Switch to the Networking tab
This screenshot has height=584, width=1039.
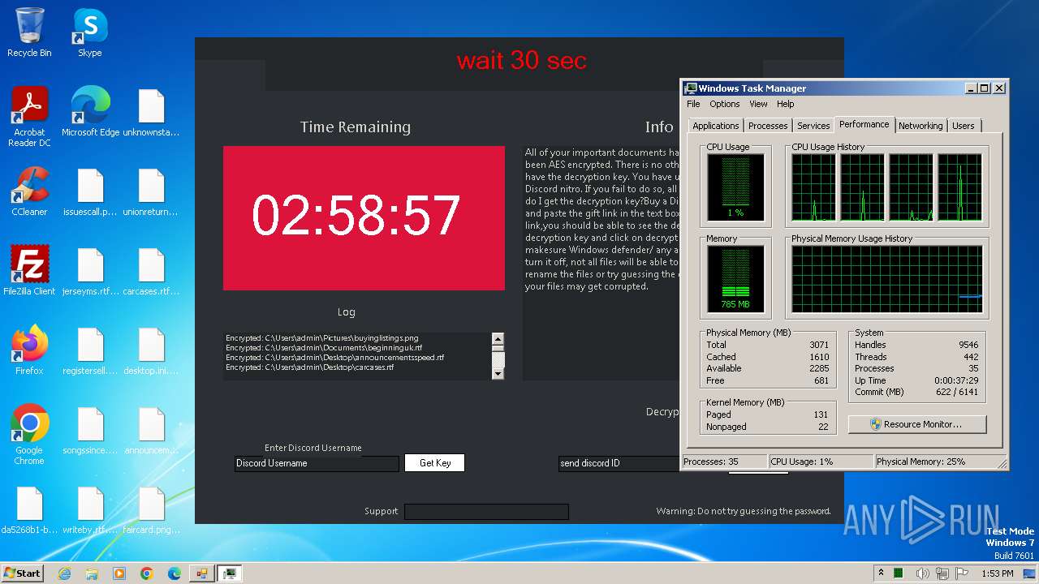(x=920, y=126)
